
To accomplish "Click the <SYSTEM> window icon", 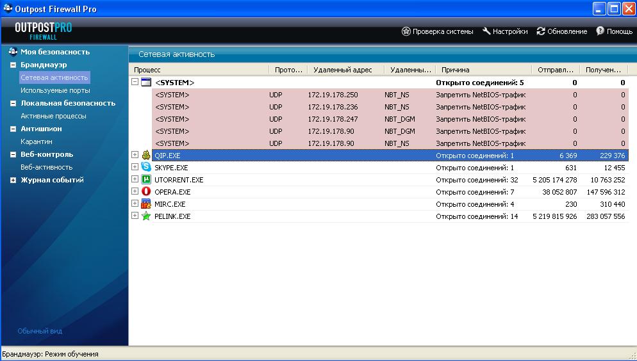I will point(146,82).
